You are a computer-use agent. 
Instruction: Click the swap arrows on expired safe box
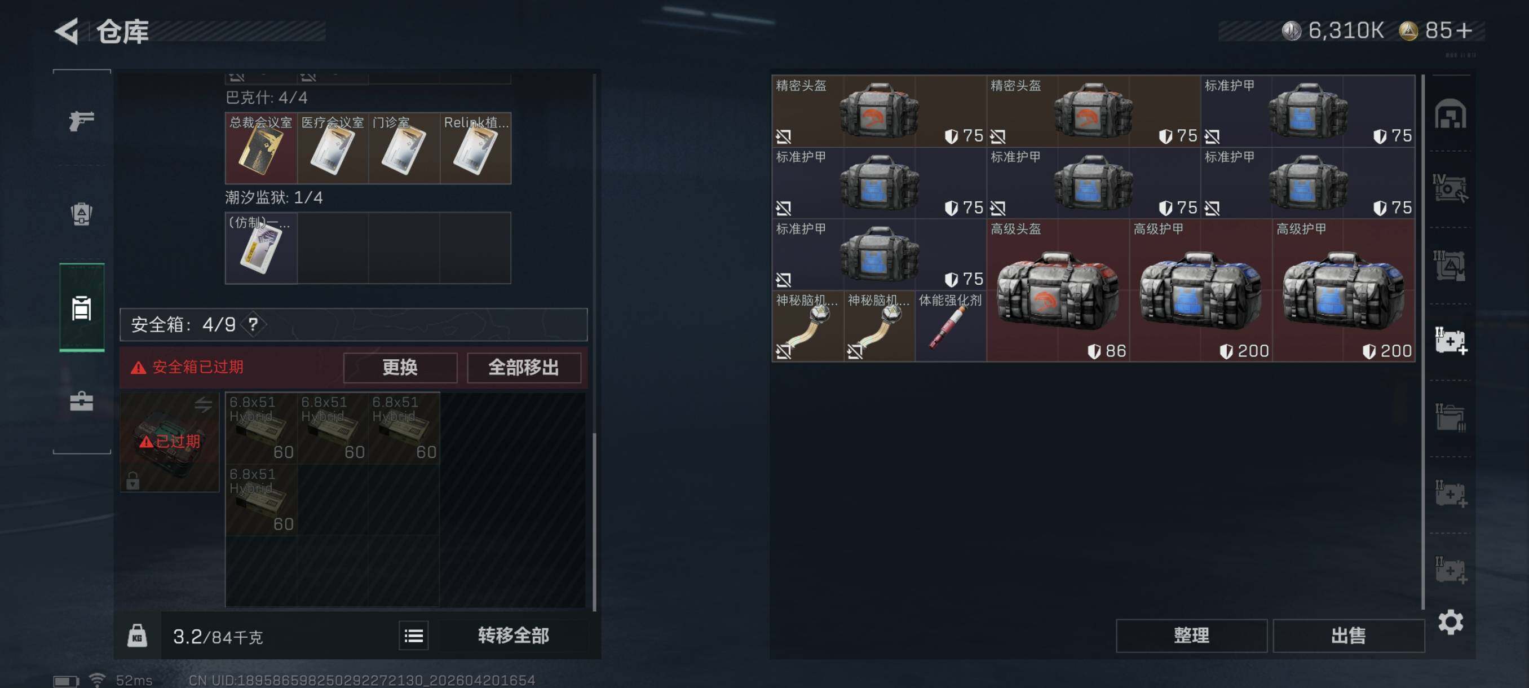204,405
